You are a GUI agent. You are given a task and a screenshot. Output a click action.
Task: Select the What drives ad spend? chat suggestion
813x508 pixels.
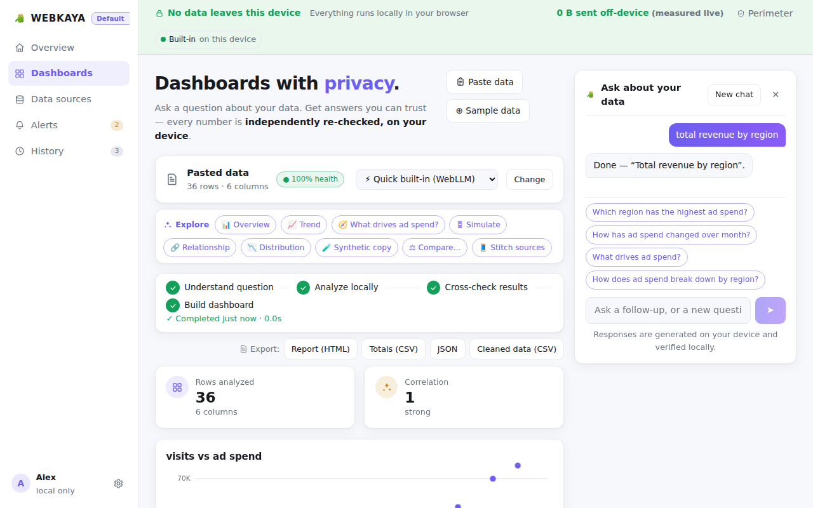636,257
